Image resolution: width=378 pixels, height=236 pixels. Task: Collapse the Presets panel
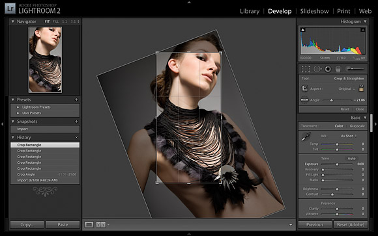point(13,99)
